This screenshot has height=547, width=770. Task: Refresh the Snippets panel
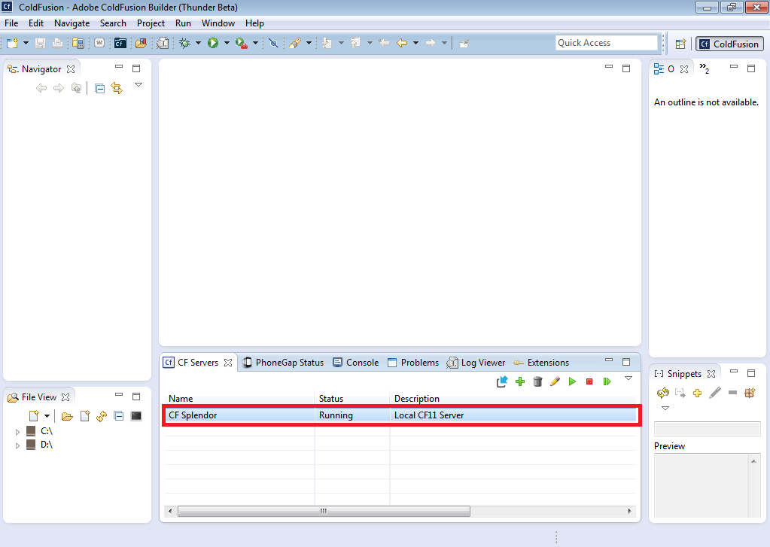pyautogui.click(x=663, y=393)
